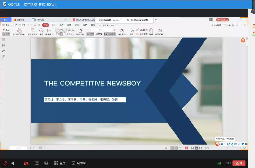The width and height of the screenshot is (255, 168).
Task: Unmute the microphone in QQ call bar
Action: click(6, 163)
